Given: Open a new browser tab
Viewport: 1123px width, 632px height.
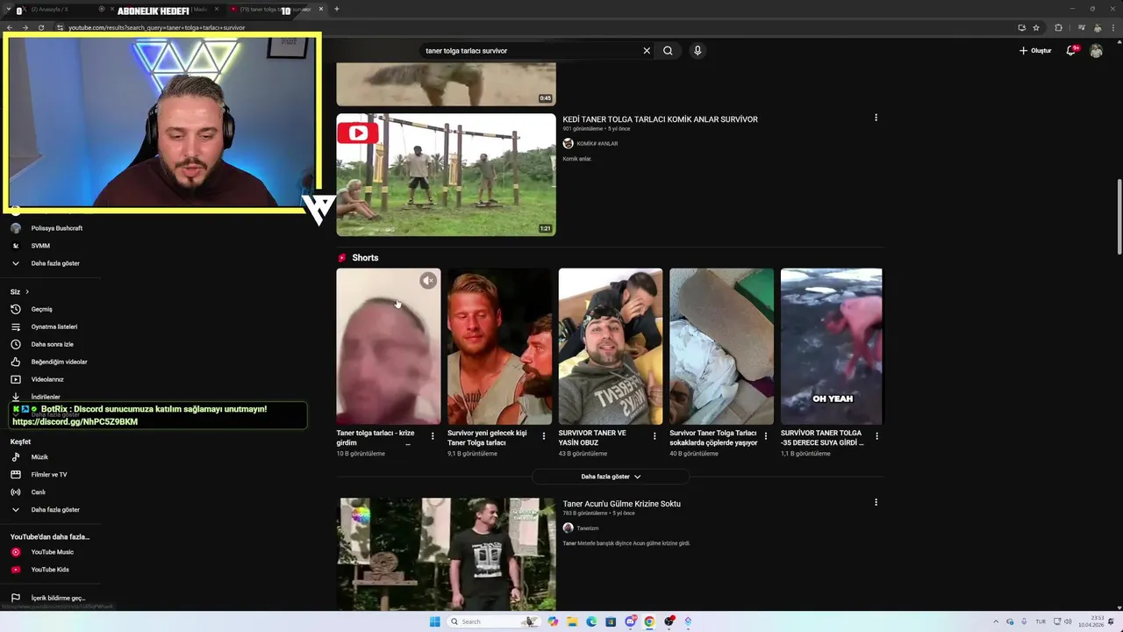Looking at the screenshot, I should tap(337, 9).
